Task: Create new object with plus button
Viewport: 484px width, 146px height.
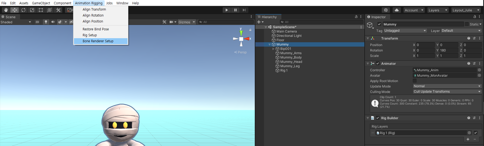Action: 259,22
